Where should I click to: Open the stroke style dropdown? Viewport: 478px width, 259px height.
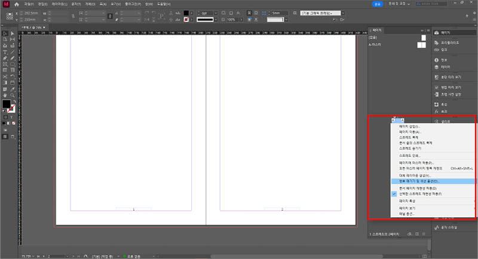(x=216, y=20)
